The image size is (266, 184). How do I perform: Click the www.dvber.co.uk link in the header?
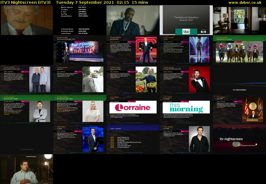(245, 2)
